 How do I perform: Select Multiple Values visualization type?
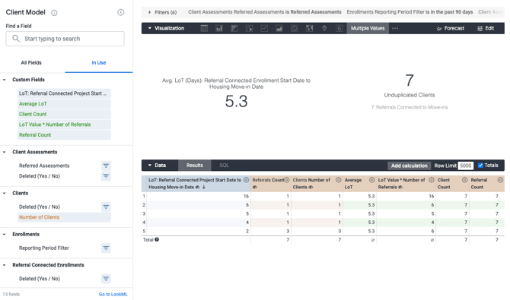368,28
